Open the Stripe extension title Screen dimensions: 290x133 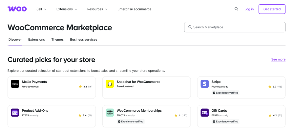(x=216, y=82)
